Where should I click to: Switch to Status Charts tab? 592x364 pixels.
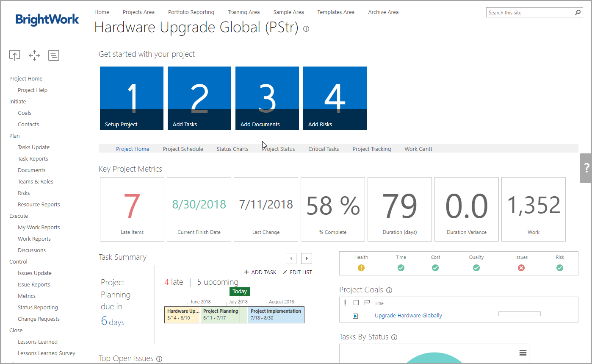pyautogui.click(x=232, y=149)
